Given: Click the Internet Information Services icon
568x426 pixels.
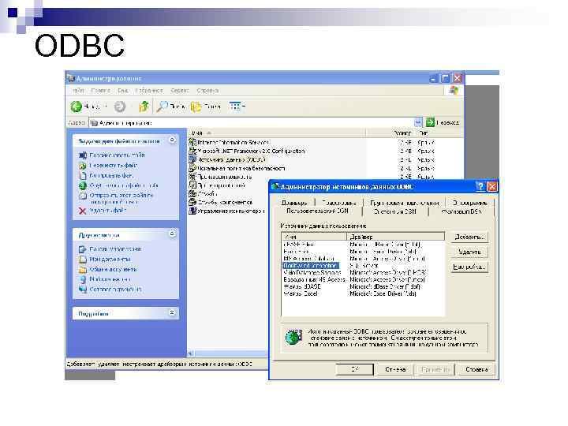Looking at the screenshot, I should [x=192, y=142].
